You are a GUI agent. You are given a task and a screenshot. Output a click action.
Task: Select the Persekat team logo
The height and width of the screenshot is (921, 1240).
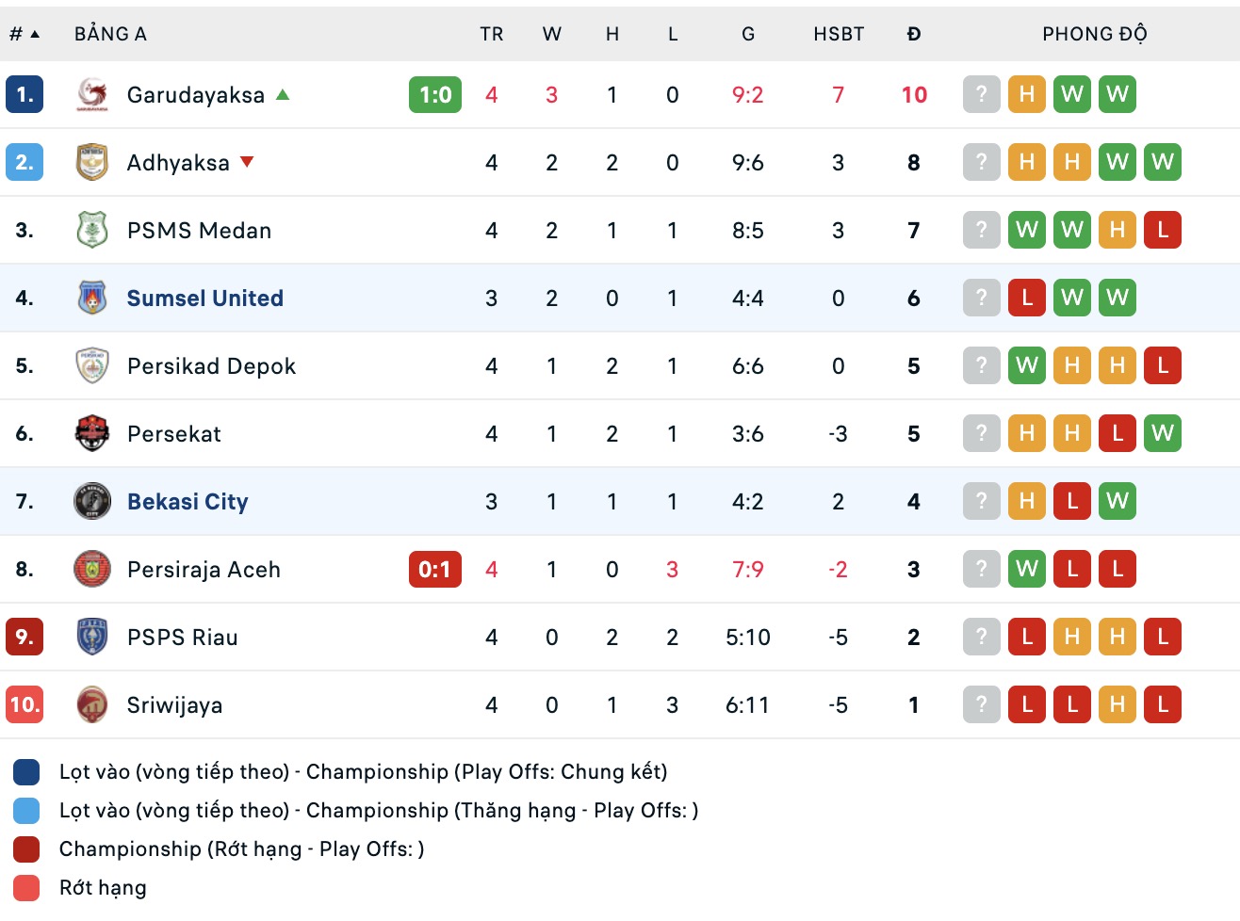coord(91,433)
